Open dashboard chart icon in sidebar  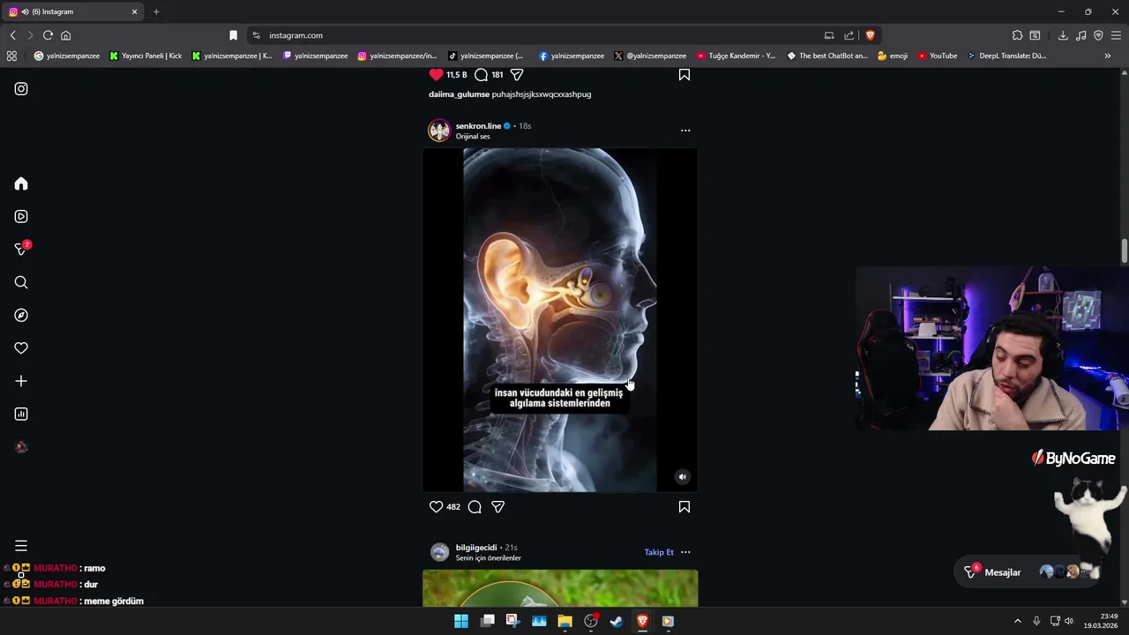pos(21,414)
